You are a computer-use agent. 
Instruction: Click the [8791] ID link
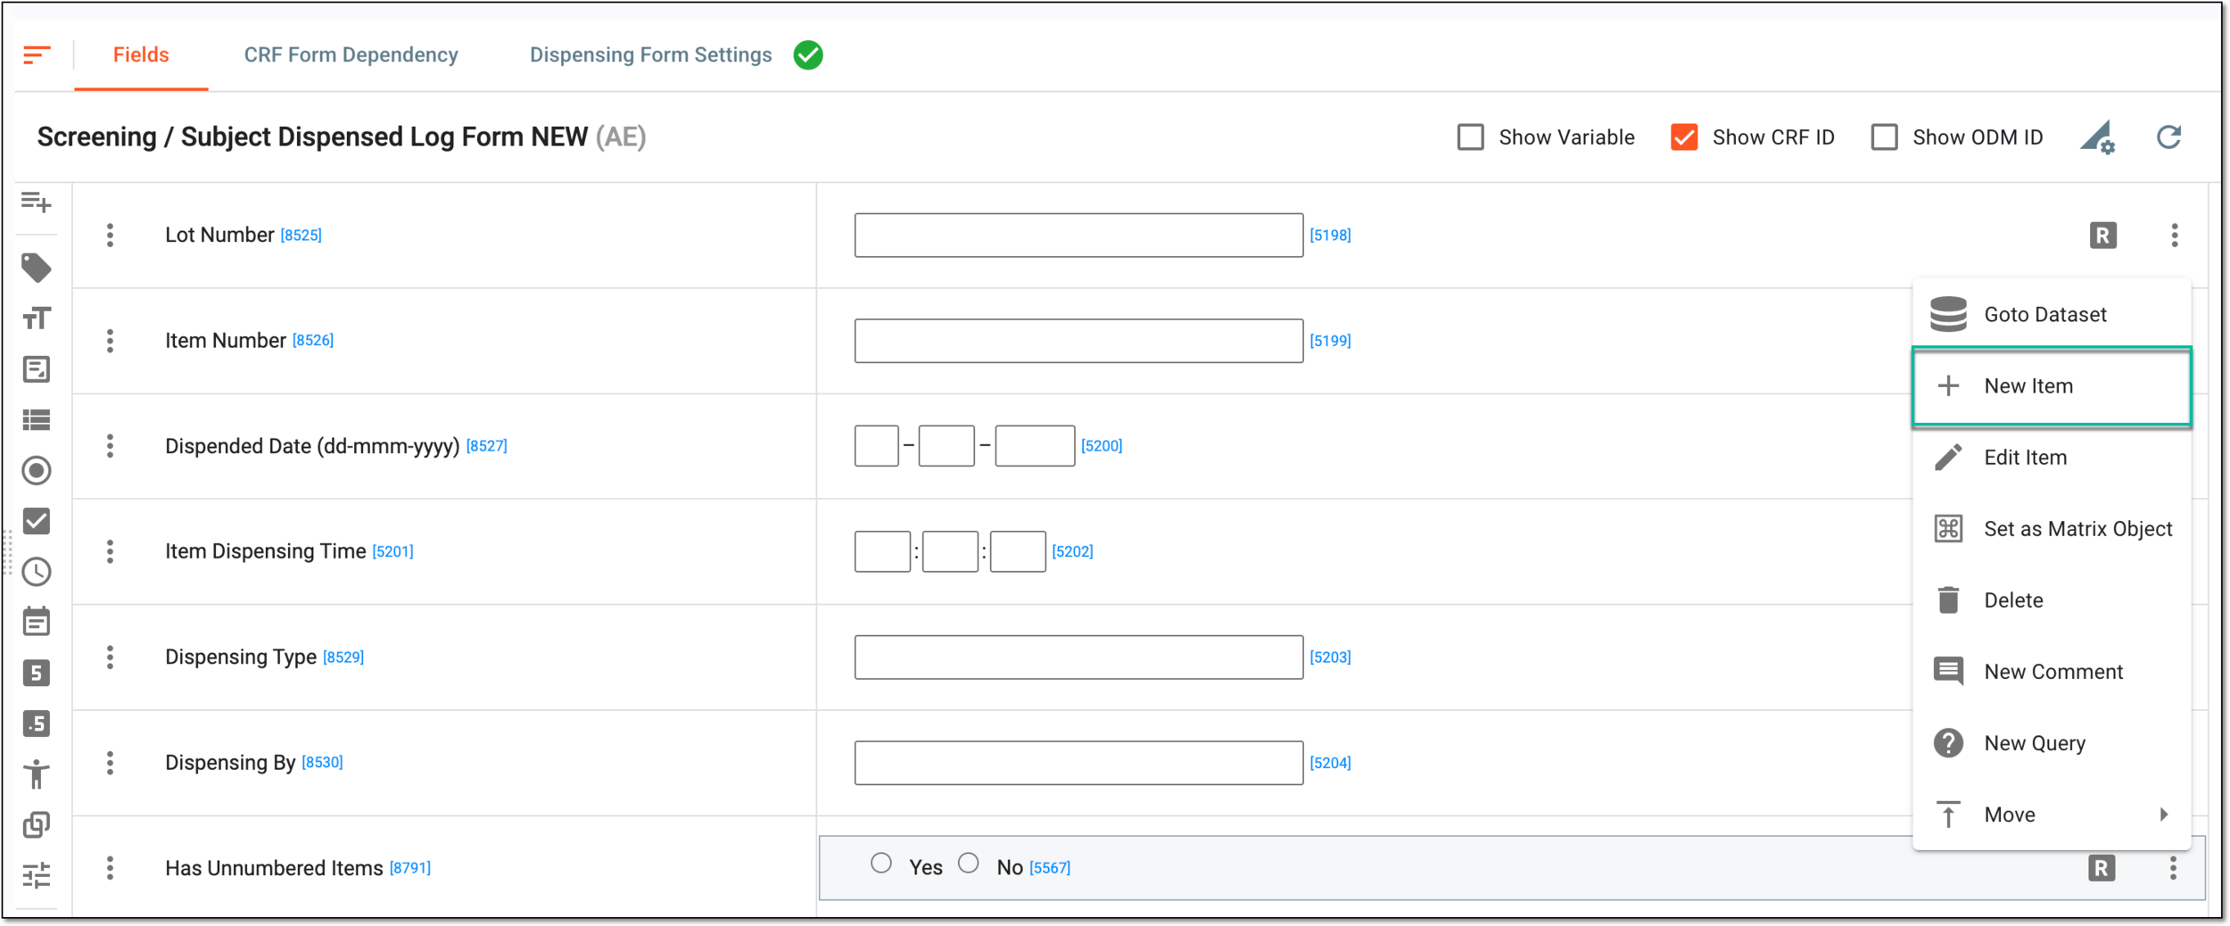[x=409, y=868]
